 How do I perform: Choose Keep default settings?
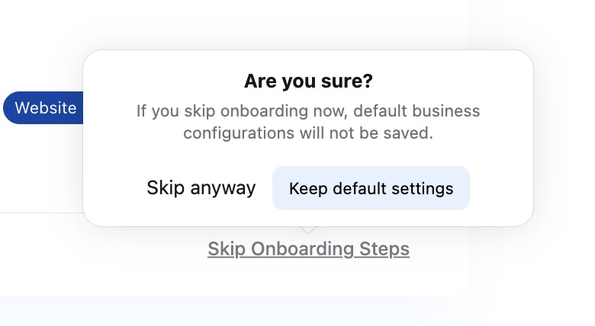(x=371, y=188)
